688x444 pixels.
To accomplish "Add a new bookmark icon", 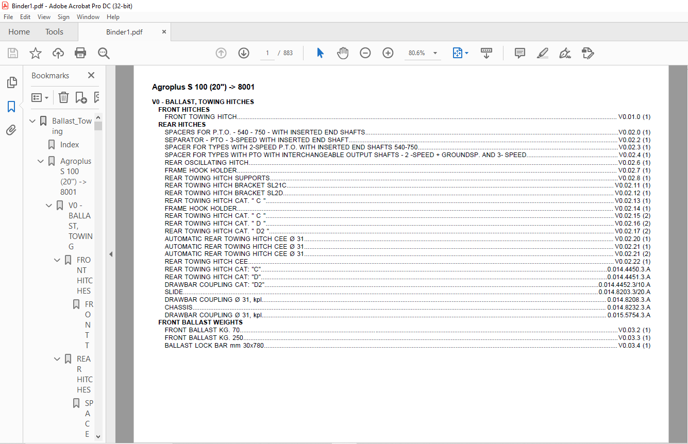I will (x=81, y=97).
